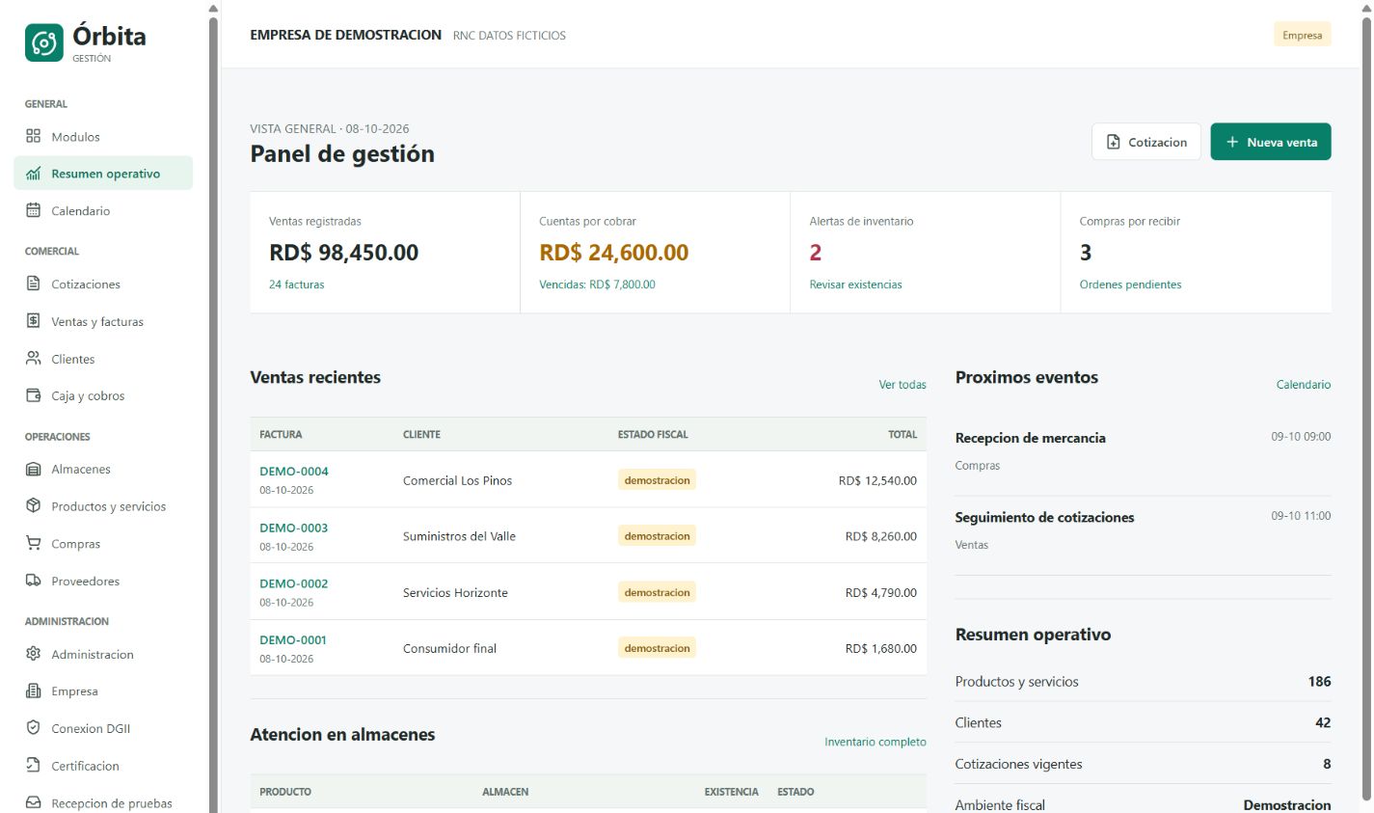Click the Nueva venta button
Viewport: 1374px width, 813px height.
tap(1271, 142)
